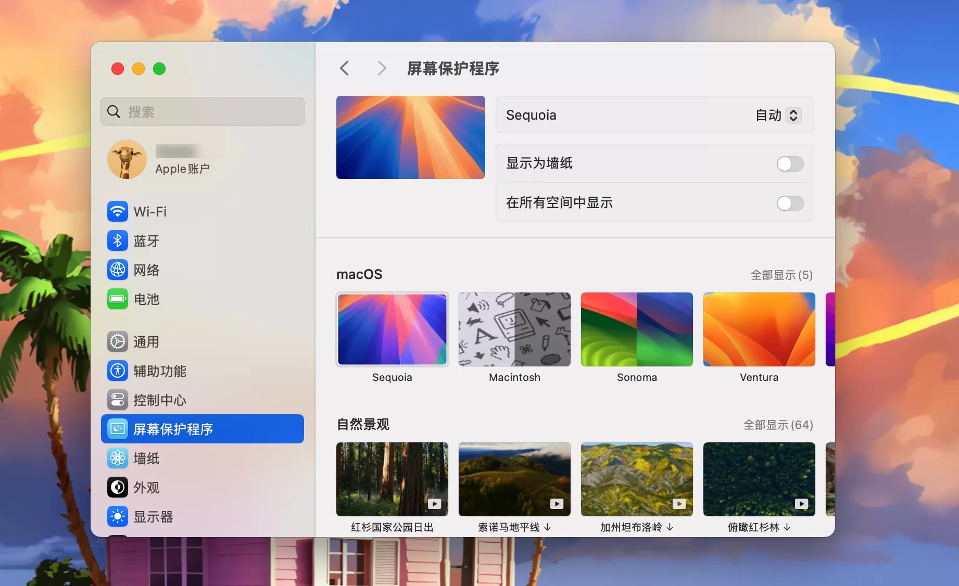The height and width of the screenshot is (586, 959).
Task: Go back with the left chevron
Action: 344,68
